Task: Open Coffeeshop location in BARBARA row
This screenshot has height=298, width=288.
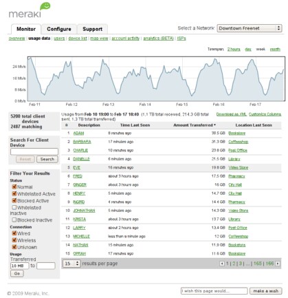Action: (x=239, y=142)
